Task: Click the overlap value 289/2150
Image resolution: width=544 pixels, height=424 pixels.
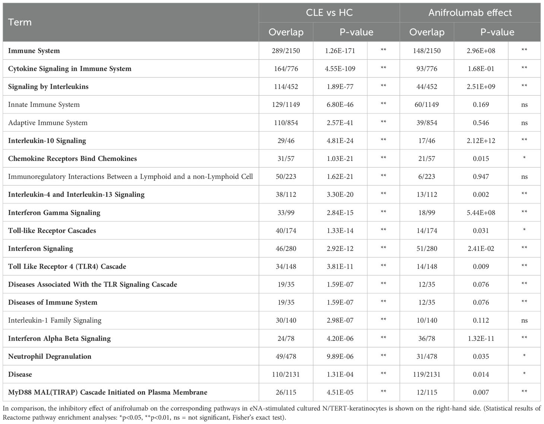Action: tap(286, 51)
